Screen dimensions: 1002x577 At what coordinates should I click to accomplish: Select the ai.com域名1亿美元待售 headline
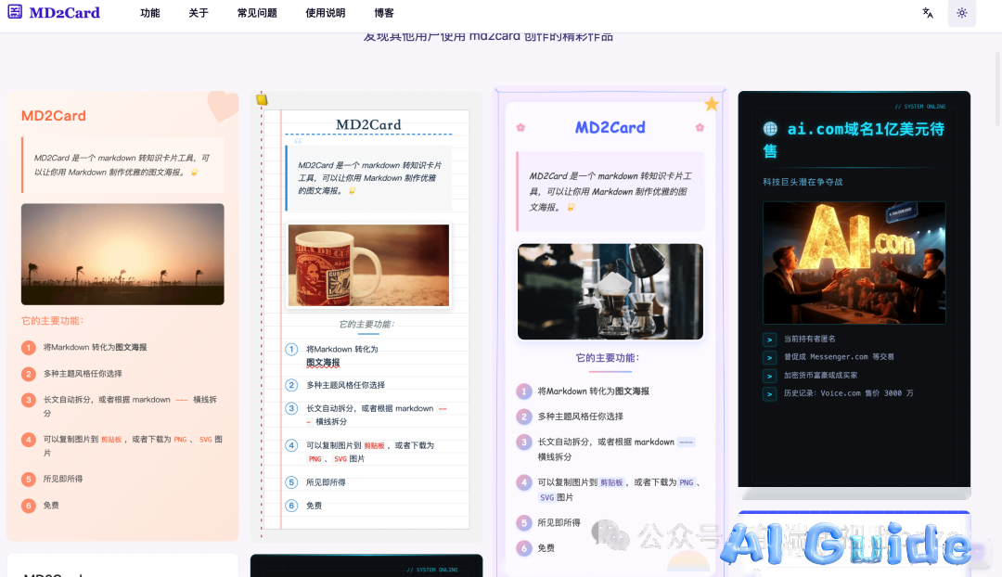click(x=854, y=139)
